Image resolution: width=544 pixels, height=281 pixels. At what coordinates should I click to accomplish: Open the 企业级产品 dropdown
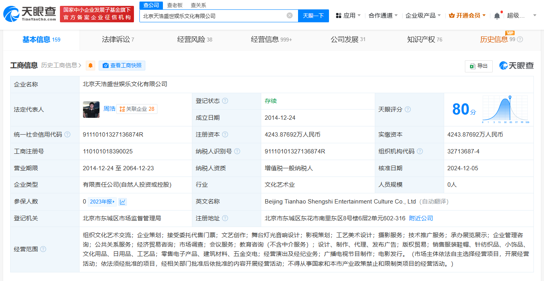(x=423, y=14)
